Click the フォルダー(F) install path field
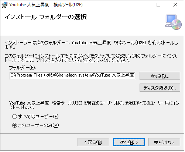The image size is (185, 152). pyautogui.click(x=73, y=76)
